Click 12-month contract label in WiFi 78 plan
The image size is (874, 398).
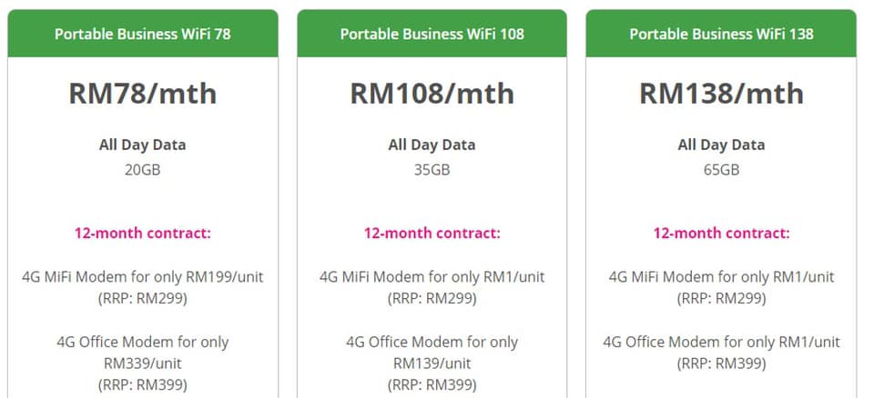tap(143, 233)
